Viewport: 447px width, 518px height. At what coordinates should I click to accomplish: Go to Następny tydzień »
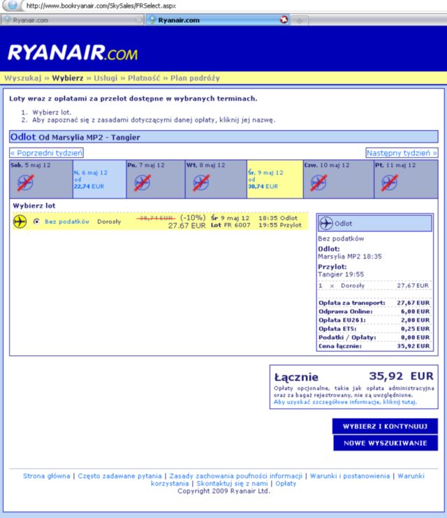coord(402,153)
